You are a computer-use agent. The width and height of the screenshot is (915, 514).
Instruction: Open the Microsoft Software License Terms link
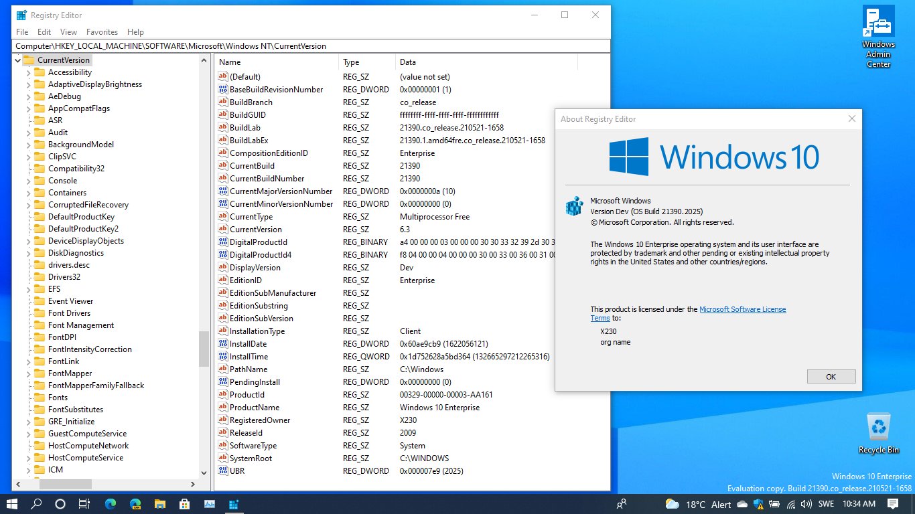point(743,309)
